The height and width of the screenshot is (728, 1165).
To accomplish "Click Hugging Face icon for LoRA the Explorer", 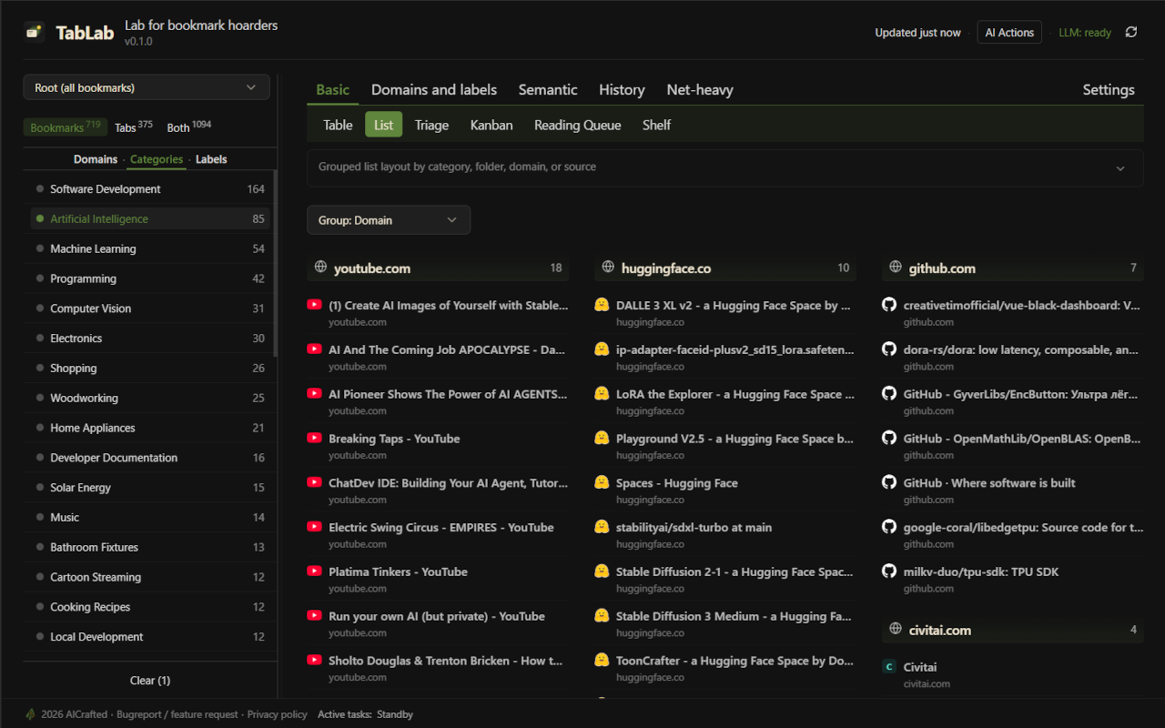I will click(602, 394).
